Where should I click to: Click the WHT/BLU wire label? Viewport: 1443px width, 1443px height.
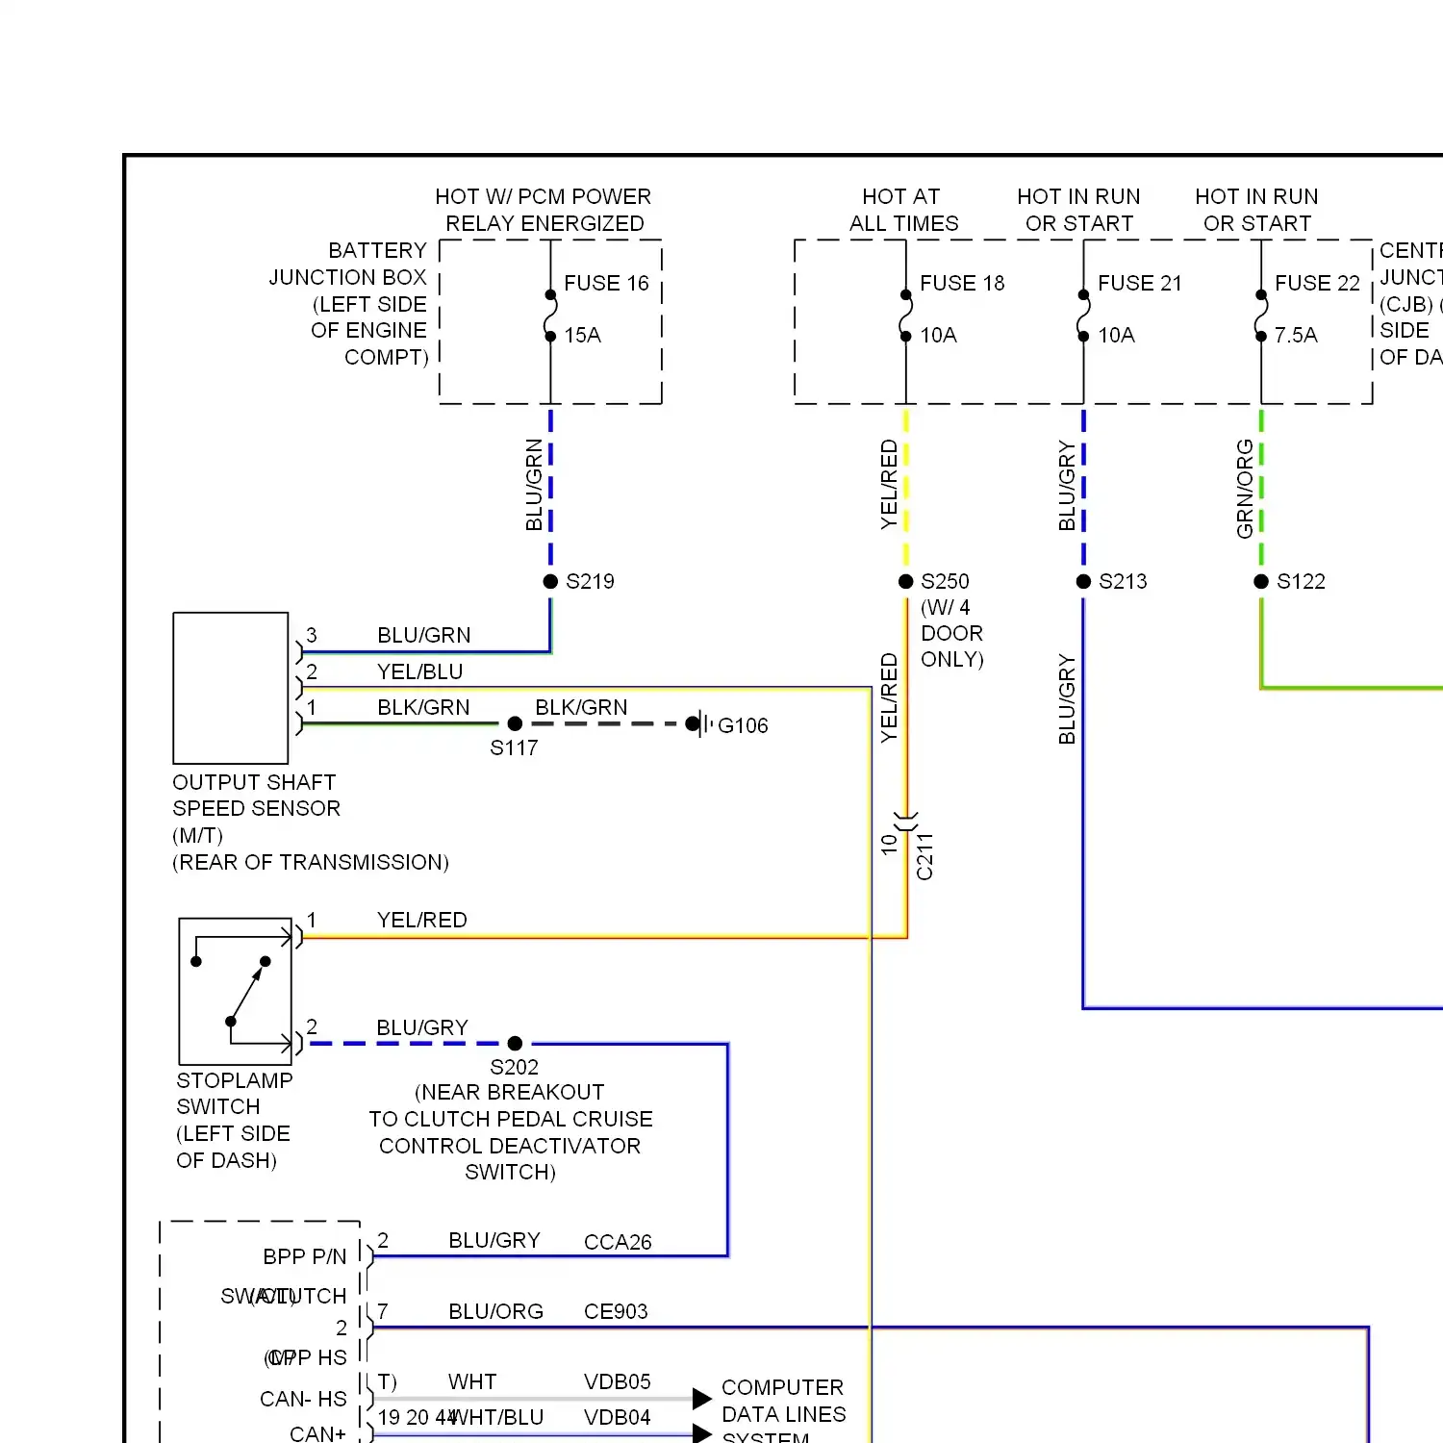tap(498, 1417)
